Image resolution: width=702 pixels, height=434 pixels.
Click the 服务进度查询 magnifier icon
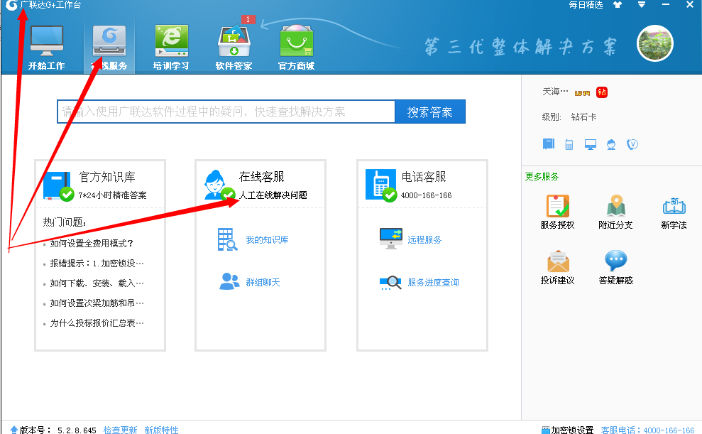click(391, 283)
